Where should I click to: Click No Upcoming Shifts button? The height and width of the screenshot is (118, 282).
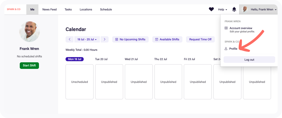130,39
